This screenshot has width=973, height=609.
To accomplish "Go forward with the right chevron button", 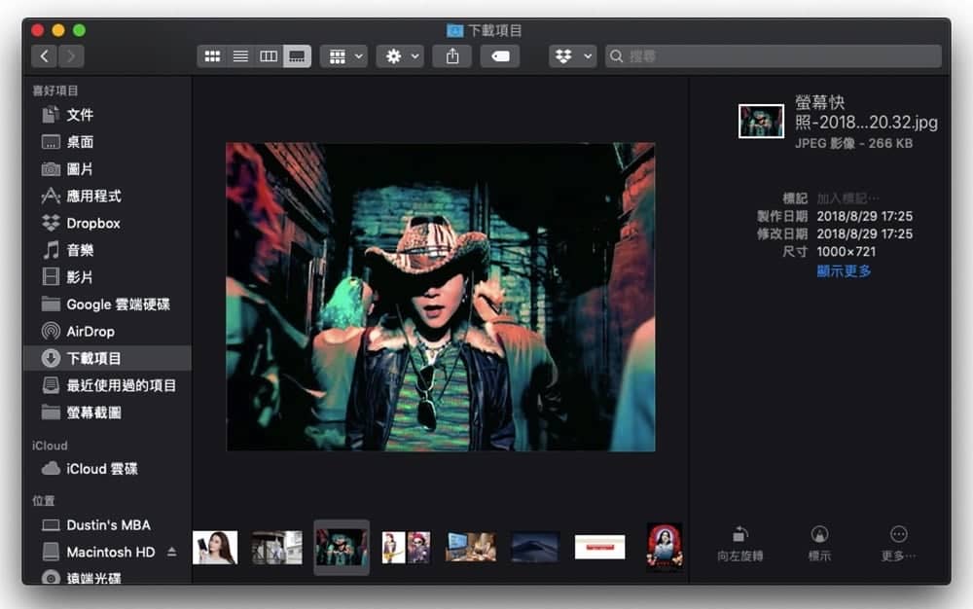I will pyautogui.click(x=71, y=56).
